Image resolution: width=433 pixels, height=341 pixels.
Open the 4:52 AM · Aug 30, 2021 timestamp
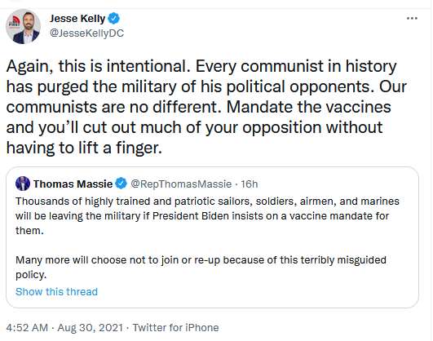(64, 328)
